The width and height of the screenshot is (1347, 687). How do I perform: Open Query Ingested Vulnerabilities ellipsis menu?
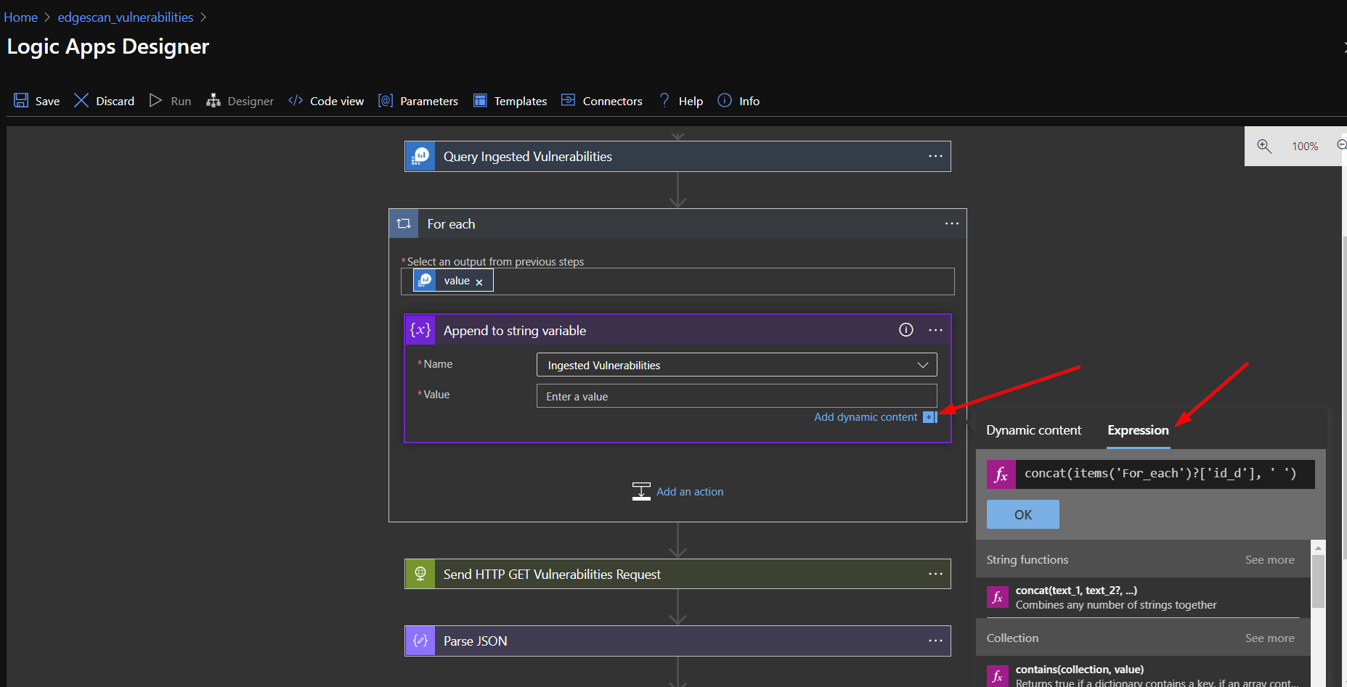(x=935, y=156)
